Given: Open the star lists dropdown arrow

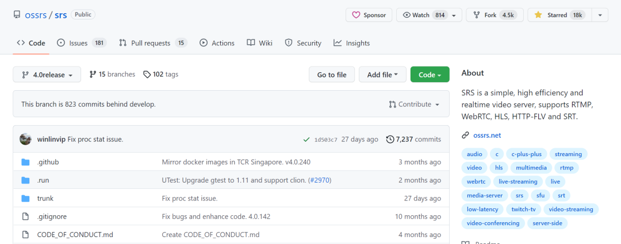Looking at the screenshot, I should click(600, 15).
